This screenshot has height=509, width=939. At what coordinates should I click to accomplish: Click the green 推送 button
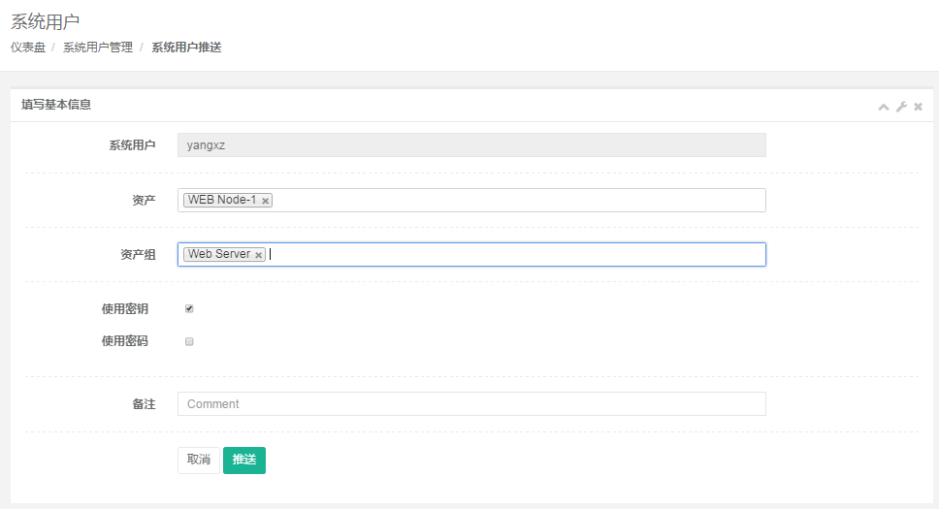244,460
